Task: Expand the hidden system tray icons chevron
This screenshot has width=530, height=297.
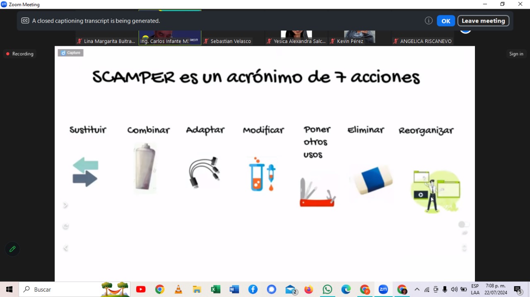Action: [417, 290]
